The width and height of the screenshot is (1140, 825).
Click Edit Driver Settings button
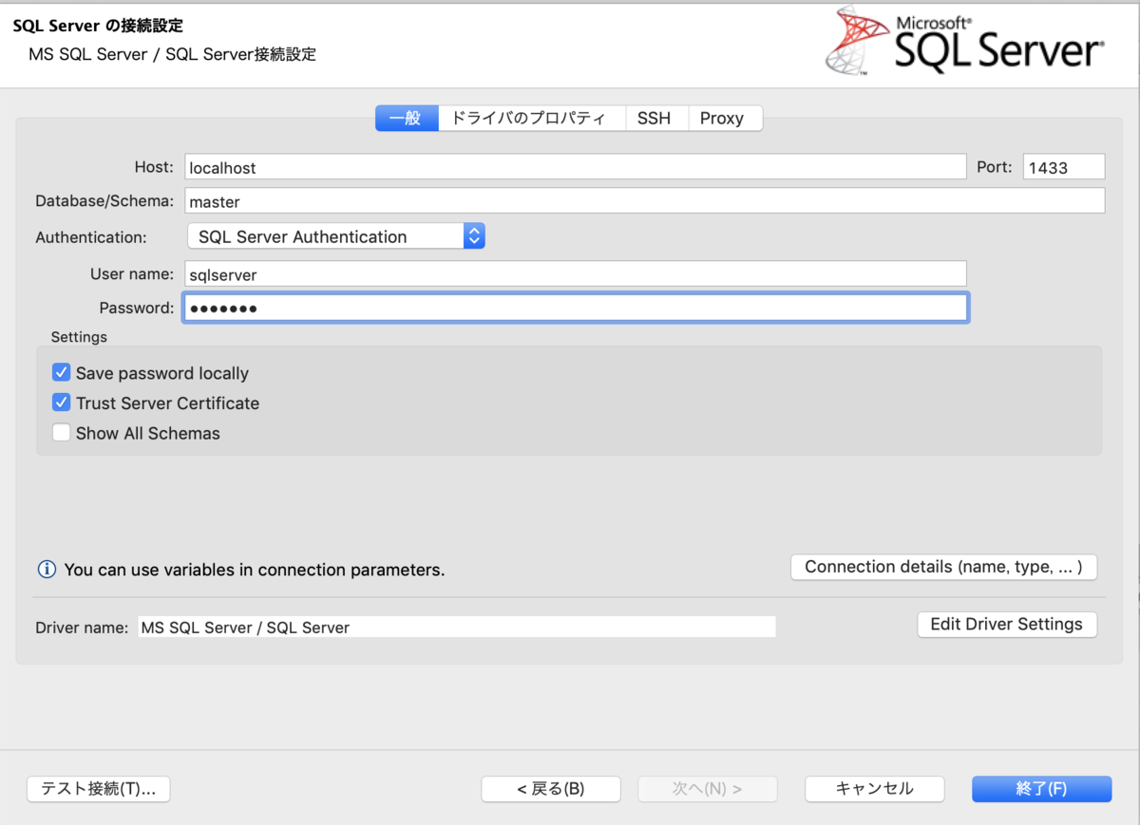(1007, 625)
